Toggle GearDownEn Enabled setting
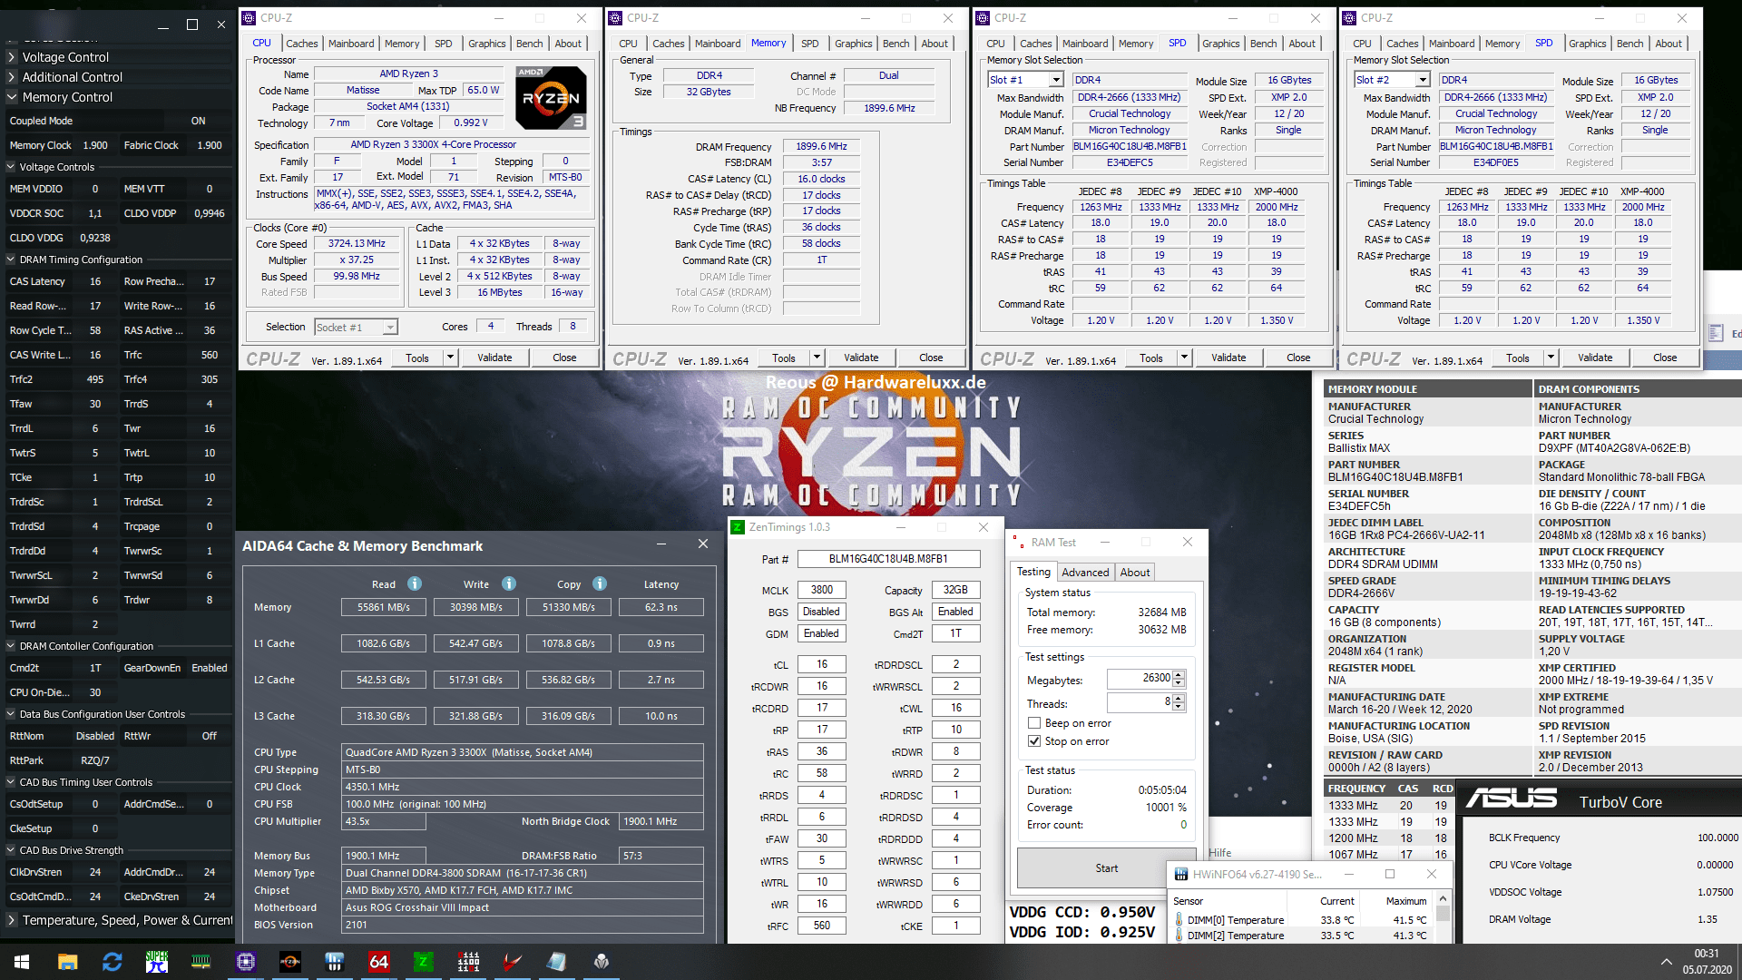 (x=210, y=668)
